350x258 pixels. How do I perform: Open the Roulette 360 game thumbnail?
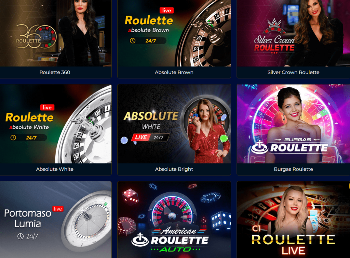point(56,33)
